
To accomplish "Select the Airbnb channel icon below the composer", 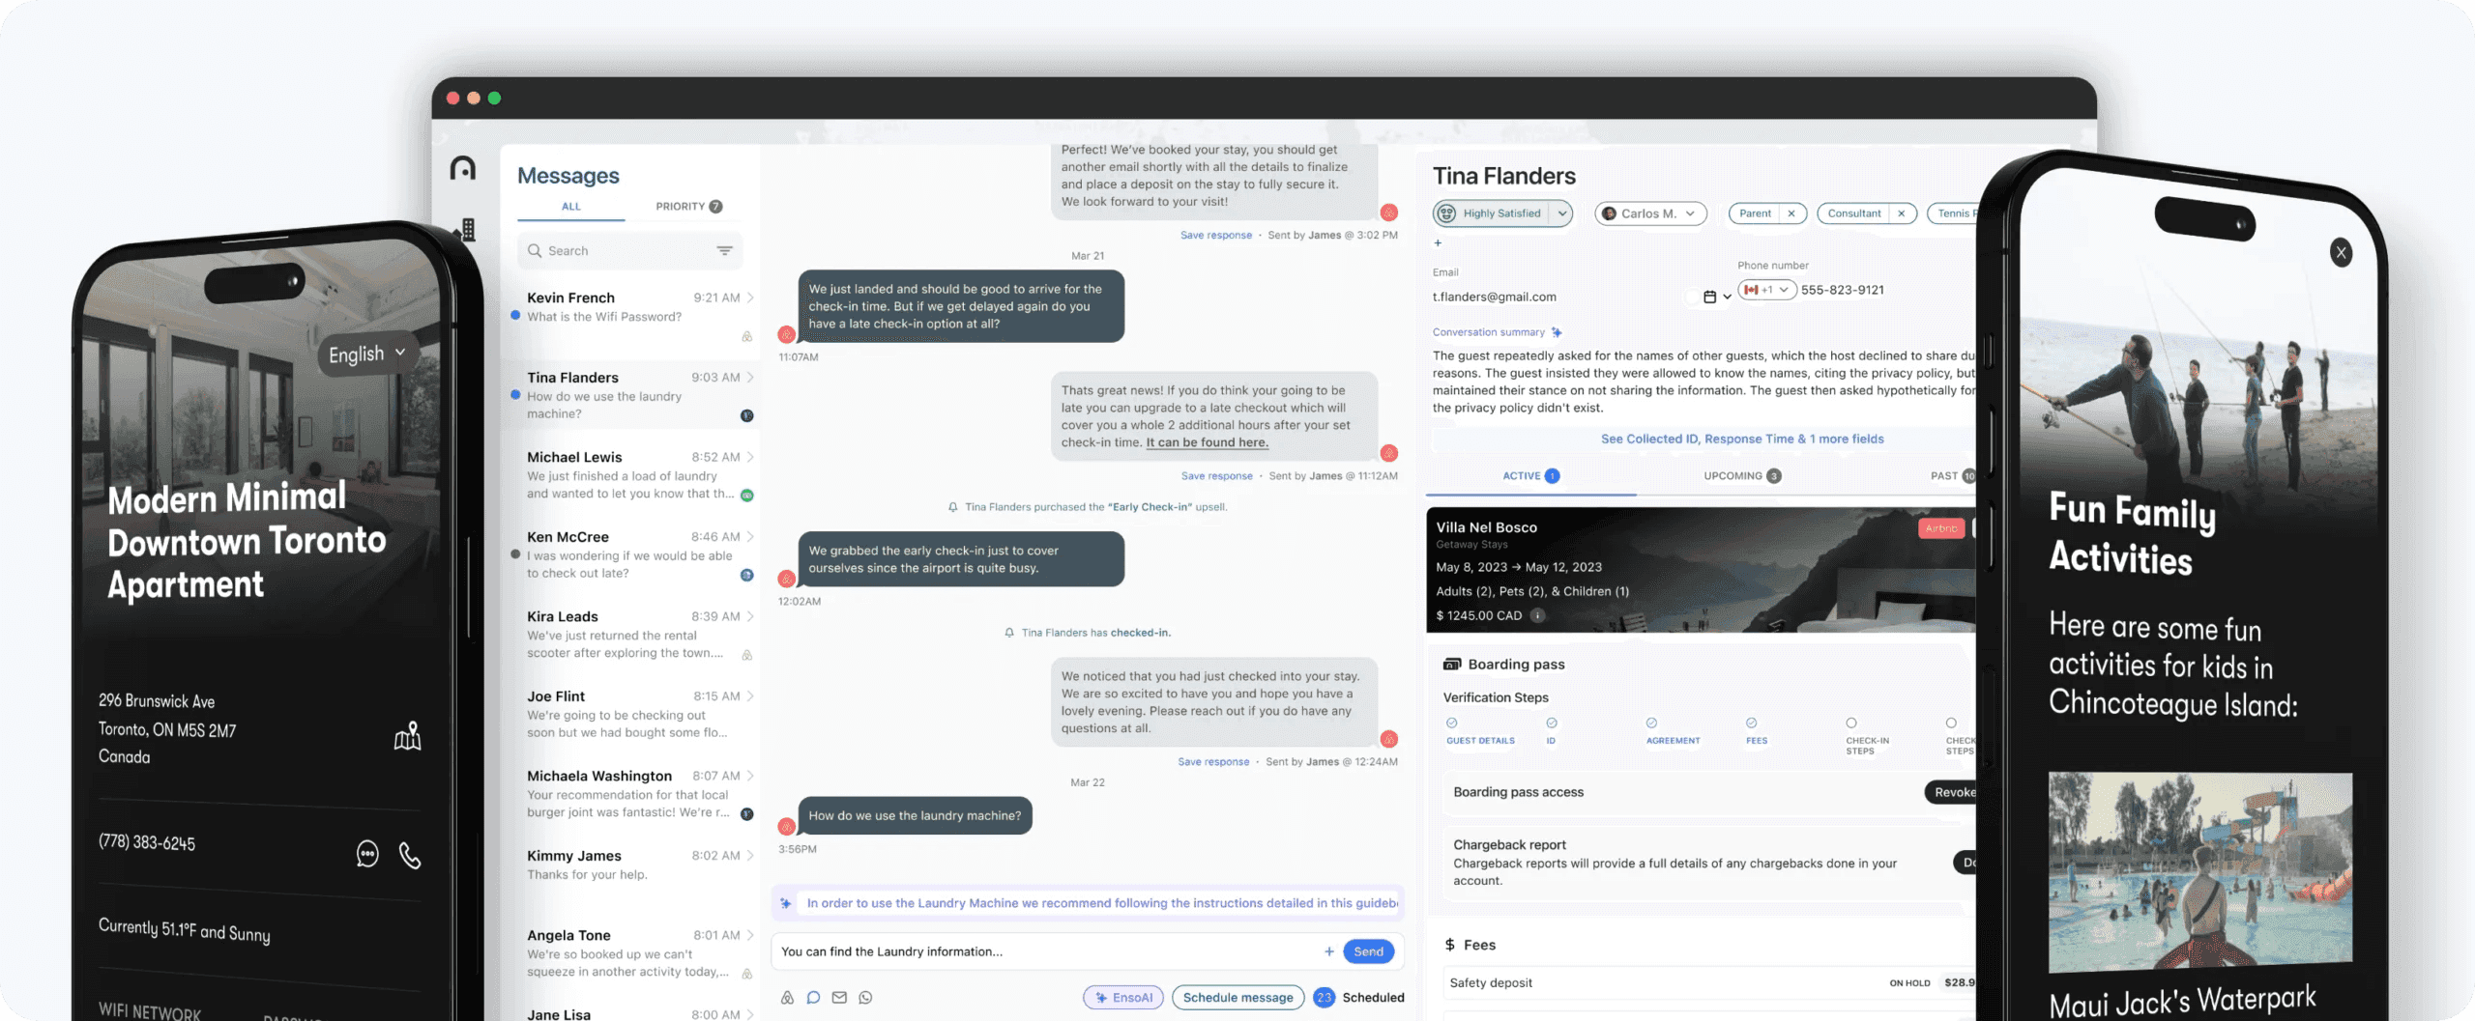I will click(x=787, y=998).
